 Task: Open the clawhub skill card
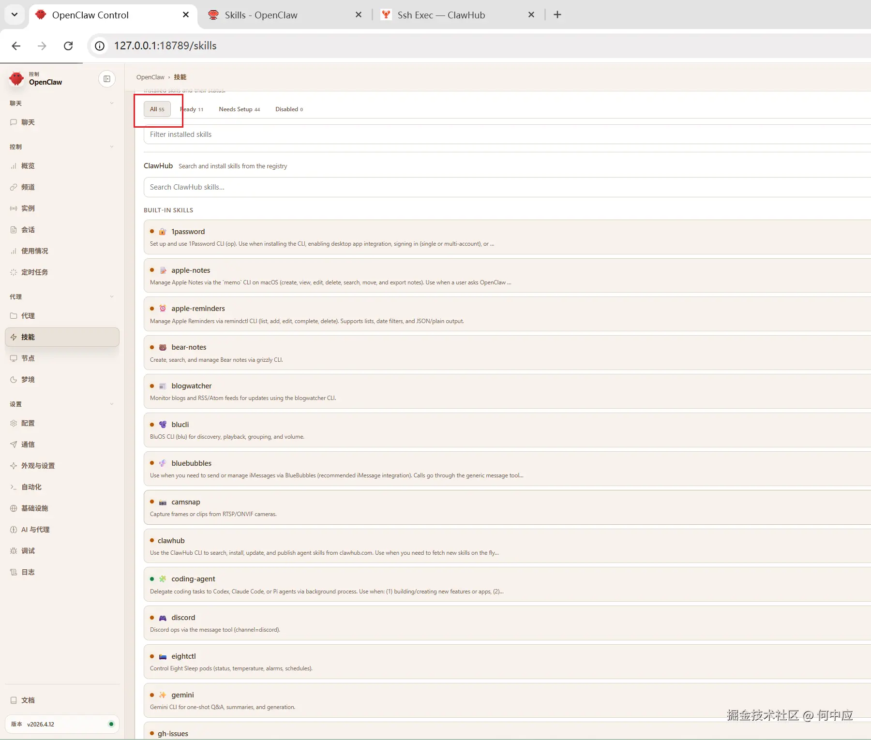pyautogui.click(x=507, y=546)
